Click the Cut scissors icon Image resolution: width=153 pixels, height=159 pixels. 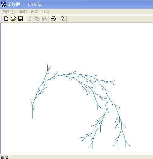coord(30,19)
